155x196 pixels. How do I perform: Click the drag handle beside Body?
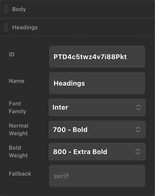point(6,9)
